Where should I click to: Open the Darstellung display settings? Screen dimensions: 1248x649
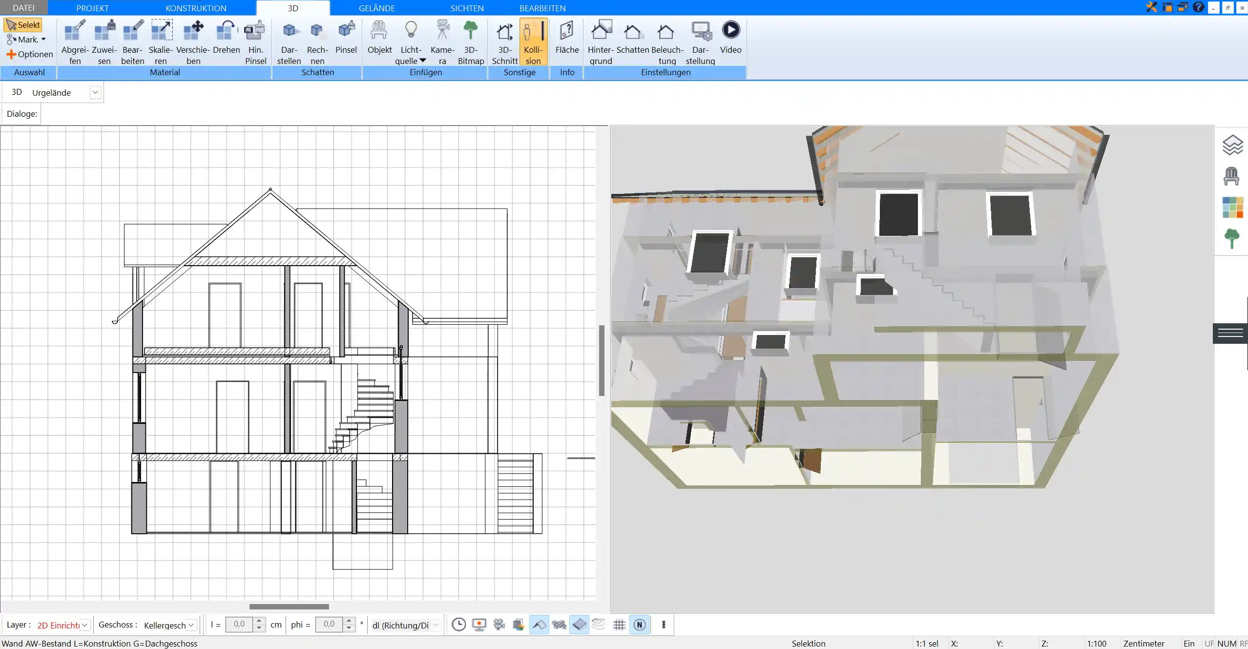click(x=700, y=42)
